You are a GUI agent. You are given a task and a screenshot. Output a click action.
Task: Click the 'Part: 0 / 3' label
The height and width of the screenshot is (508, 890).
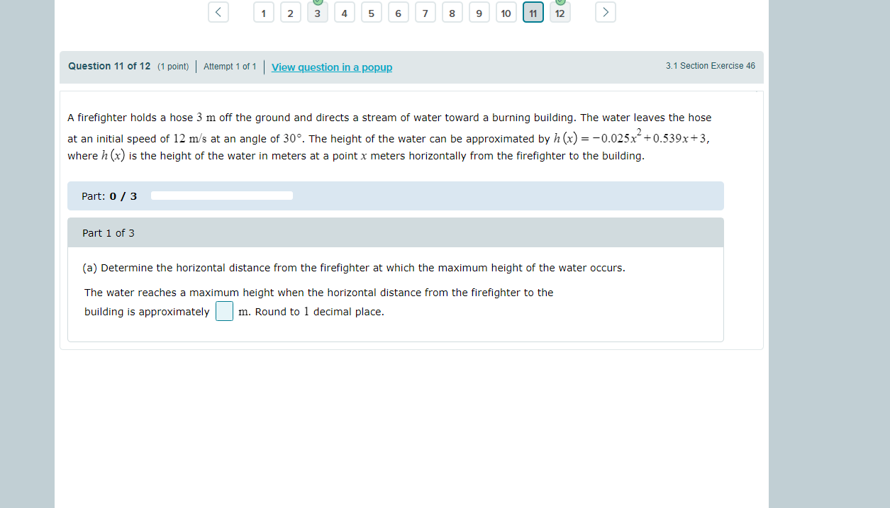click(x=109, y=196)
